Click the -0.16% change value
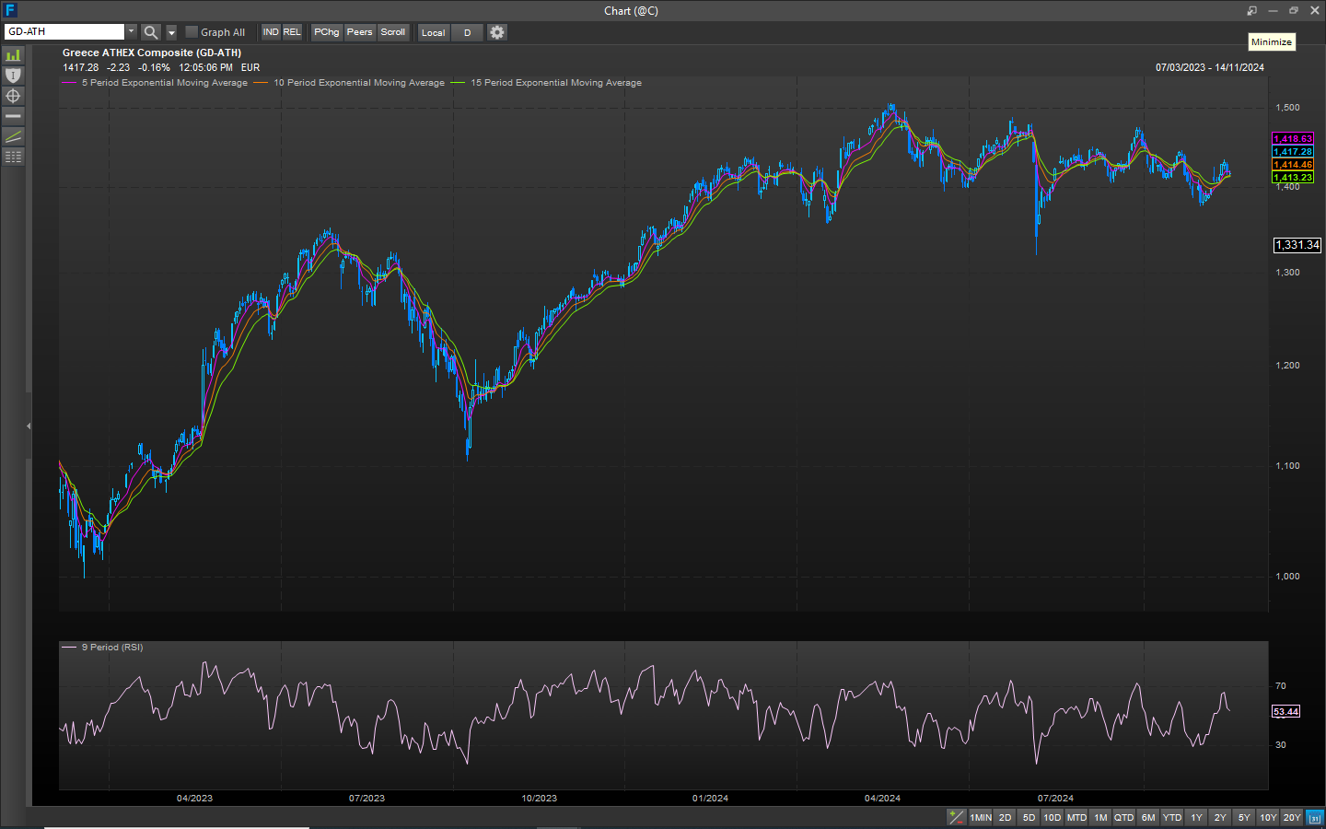 (154, 67)
